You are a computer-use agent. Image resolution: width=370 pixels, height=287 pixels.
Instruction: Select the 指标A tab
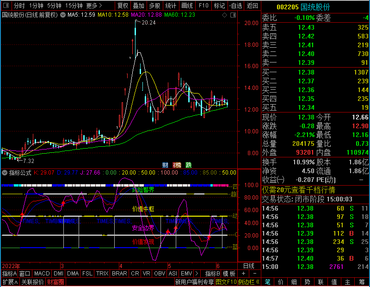click(9, 274)
